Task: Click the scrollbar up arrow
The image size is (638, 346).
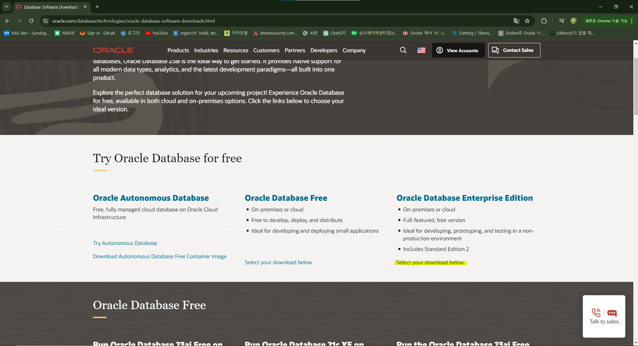Action: coord(636,43)
